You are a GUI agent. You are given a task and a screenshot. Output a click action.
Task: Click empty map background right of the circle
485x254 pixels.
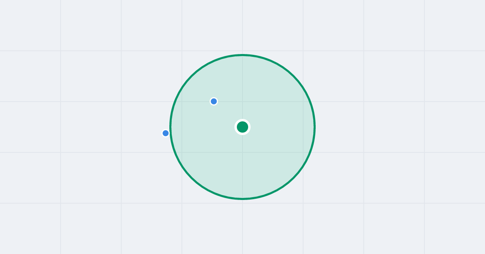point(384,127)
